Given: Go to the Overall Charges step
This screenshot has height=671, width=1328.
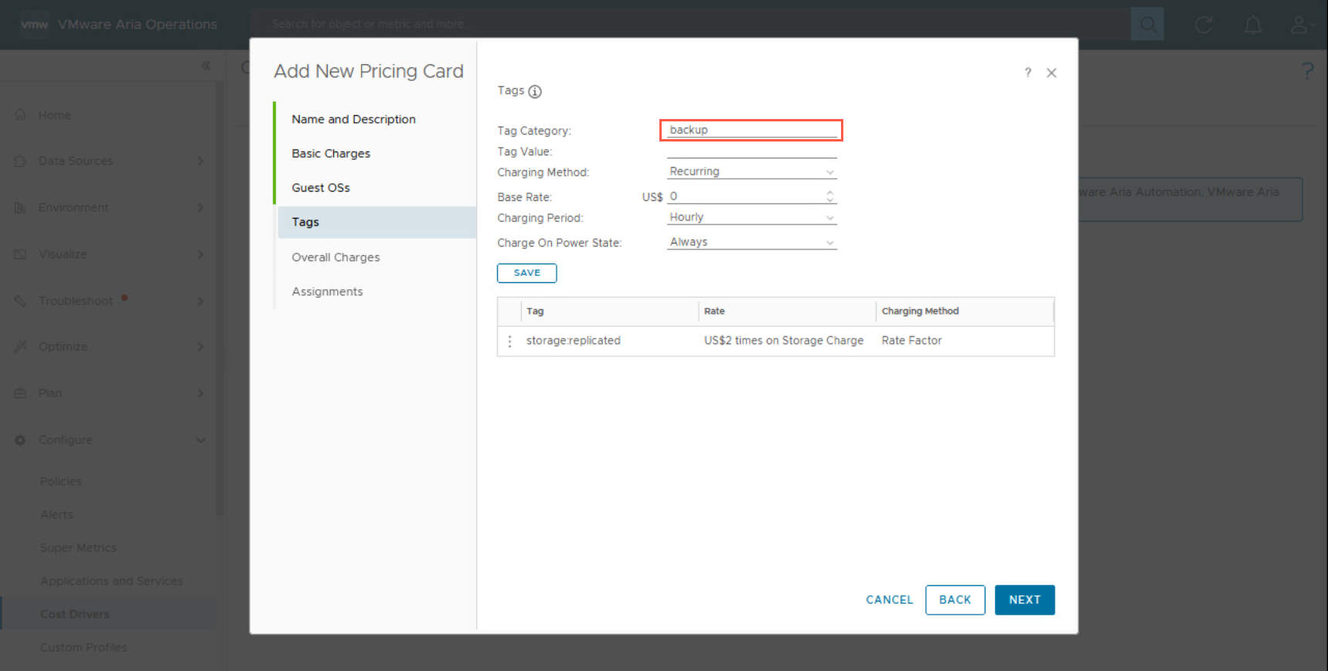Looking at the screenshot, I should pos(335,257).
